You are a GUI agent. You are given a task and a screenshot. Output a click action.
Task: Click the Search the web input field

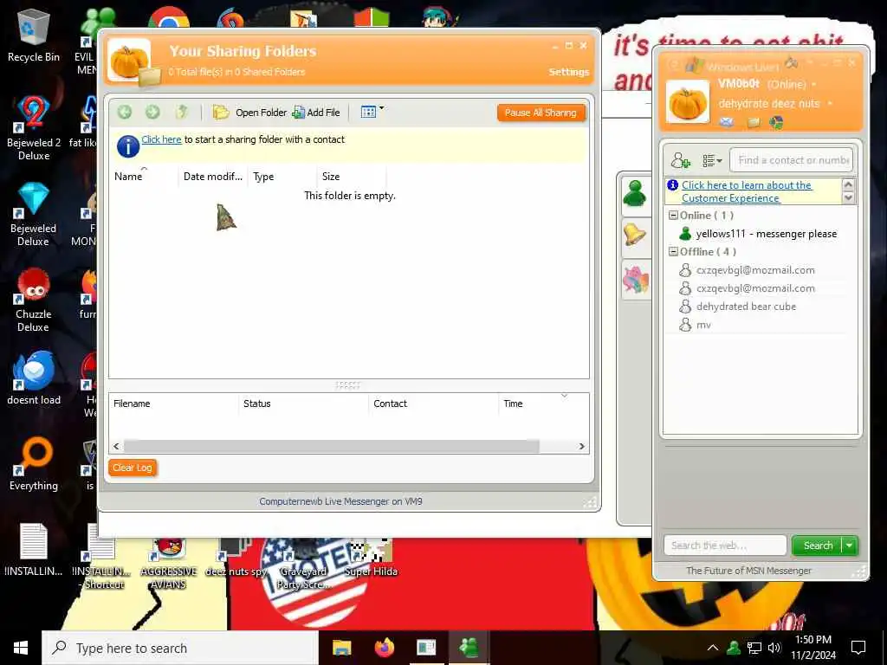click(x=725, y=546)
